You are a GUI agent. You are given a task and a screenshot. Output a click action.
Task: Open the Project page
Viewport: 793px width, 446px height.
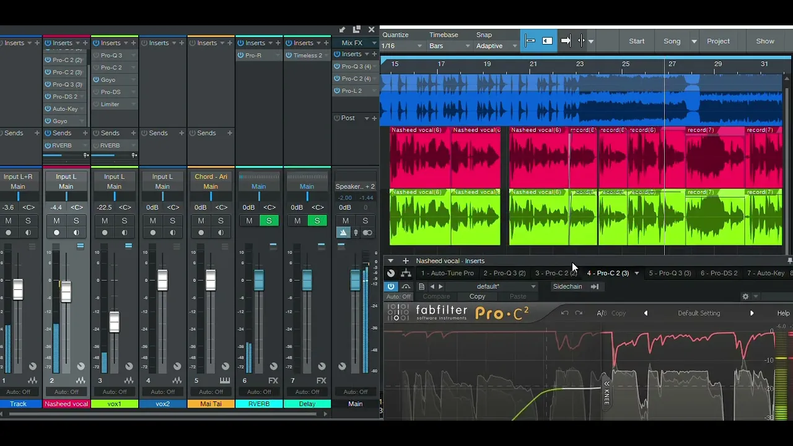click(718, 41)
